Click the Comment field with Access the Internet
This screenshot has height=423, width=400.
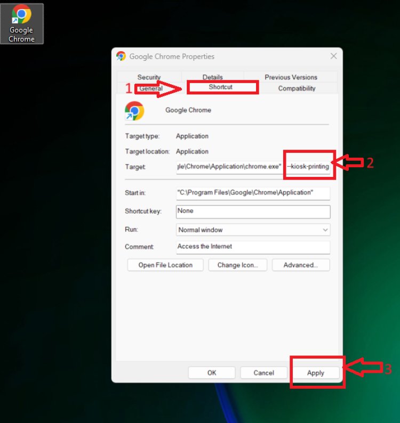(x=253, y=247)
